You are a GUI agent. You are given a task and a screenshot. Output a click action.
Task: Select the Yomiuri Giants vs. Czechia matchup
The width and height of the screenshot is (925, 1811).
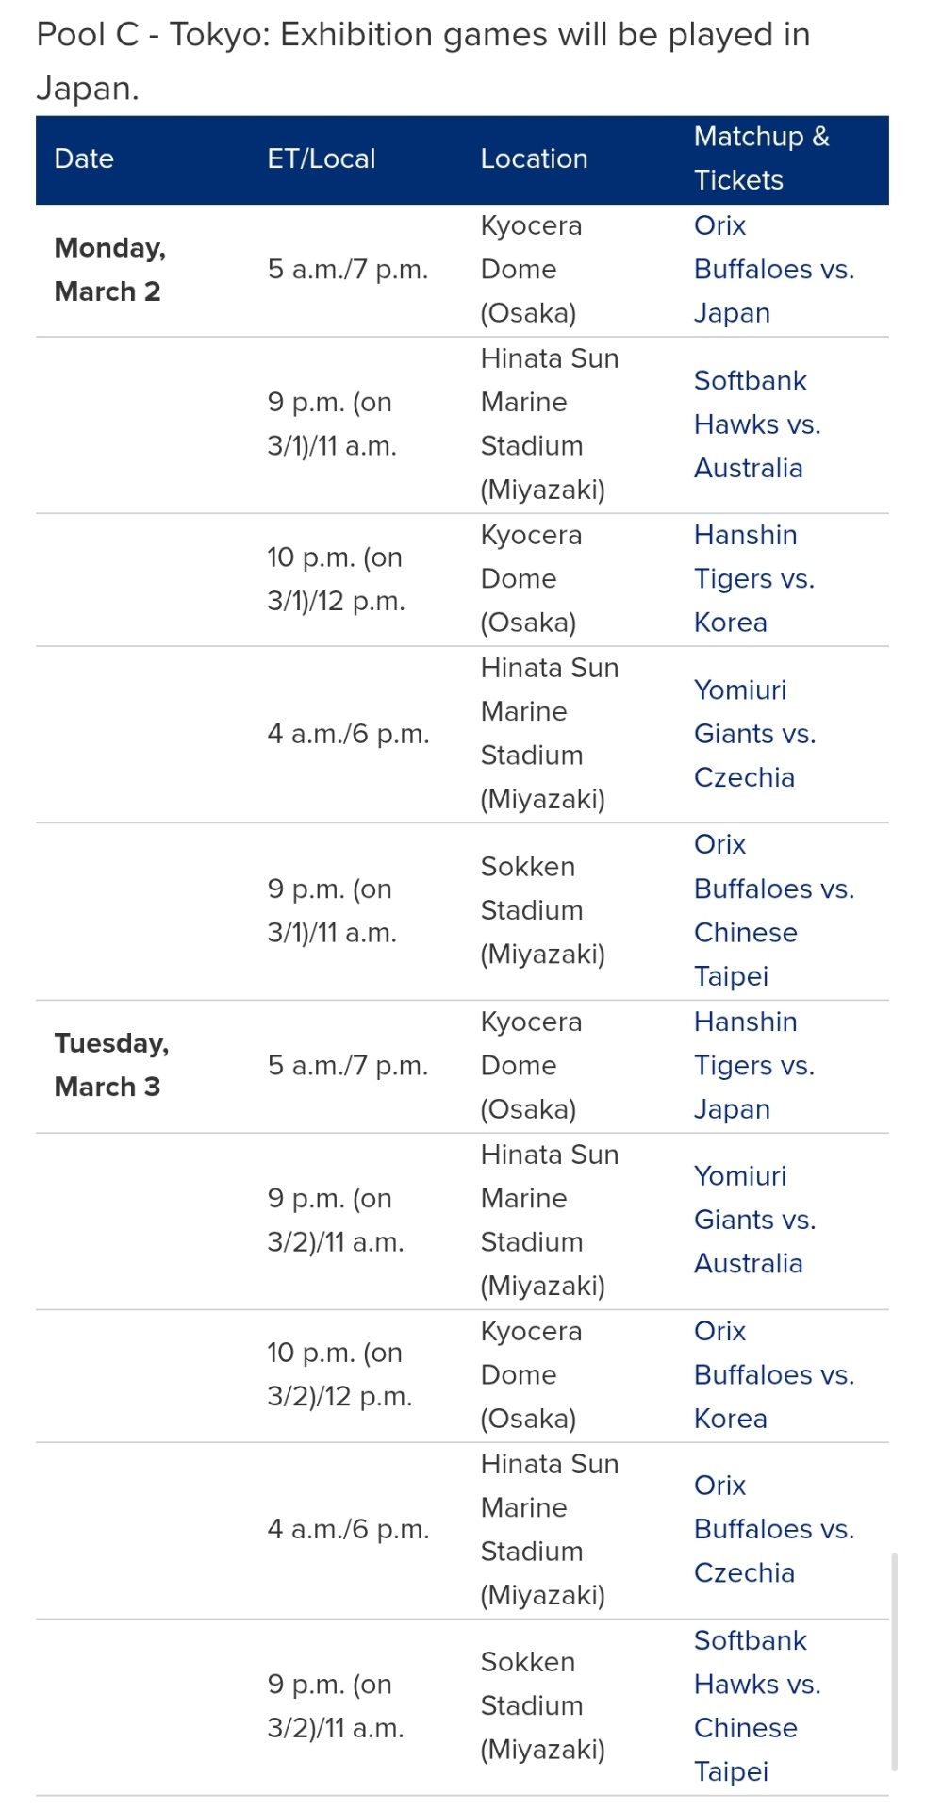[x=754, y=734]
